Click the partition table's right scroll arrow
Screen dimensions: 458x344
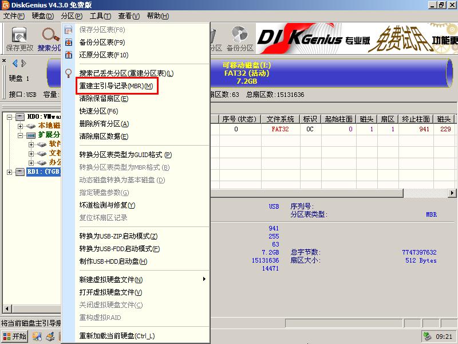point(452,193)
